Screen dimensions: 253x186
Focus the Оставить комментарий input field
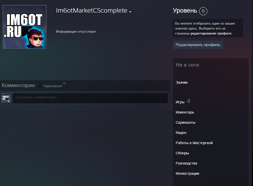(90, 98)
